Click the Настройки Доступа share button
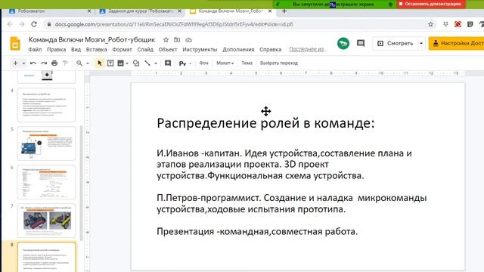The image size is (484, 272). coord(456,44)
